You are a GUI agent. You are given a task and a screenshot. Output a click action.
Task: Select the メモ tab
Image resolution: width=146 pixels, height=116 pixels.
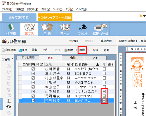pos(95,58)
